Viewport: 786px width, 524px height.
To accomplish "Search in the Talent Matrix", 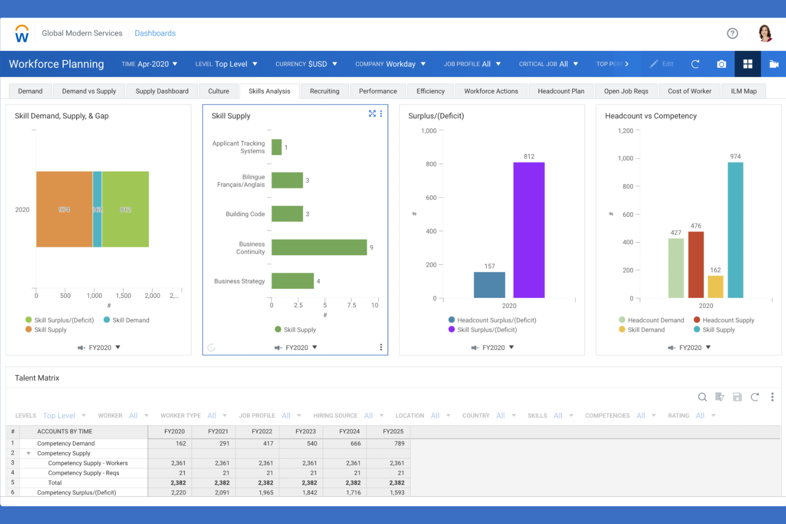I will coord(702,397).
